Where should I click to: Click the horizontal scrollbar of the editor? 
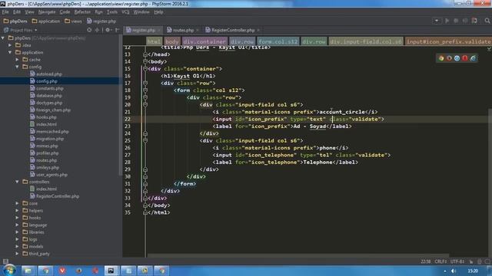click(298, 255)
